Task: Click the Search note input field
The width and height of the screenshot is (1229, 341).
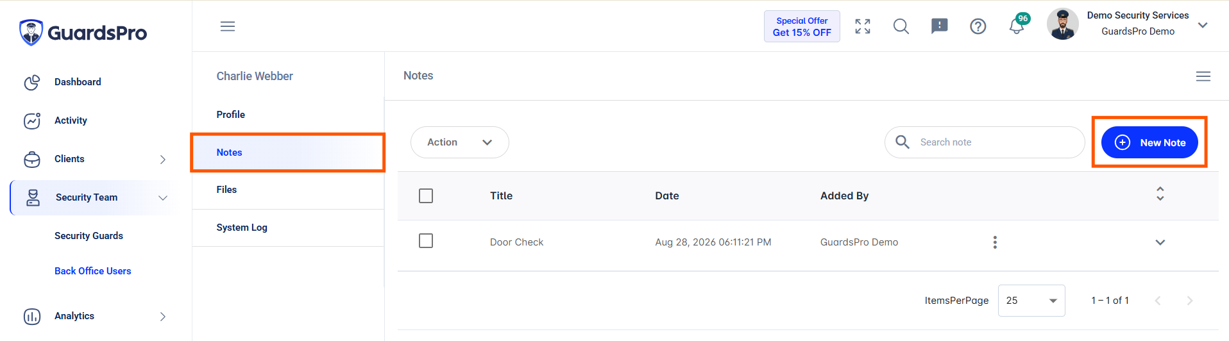Action: tap(985, 142)
